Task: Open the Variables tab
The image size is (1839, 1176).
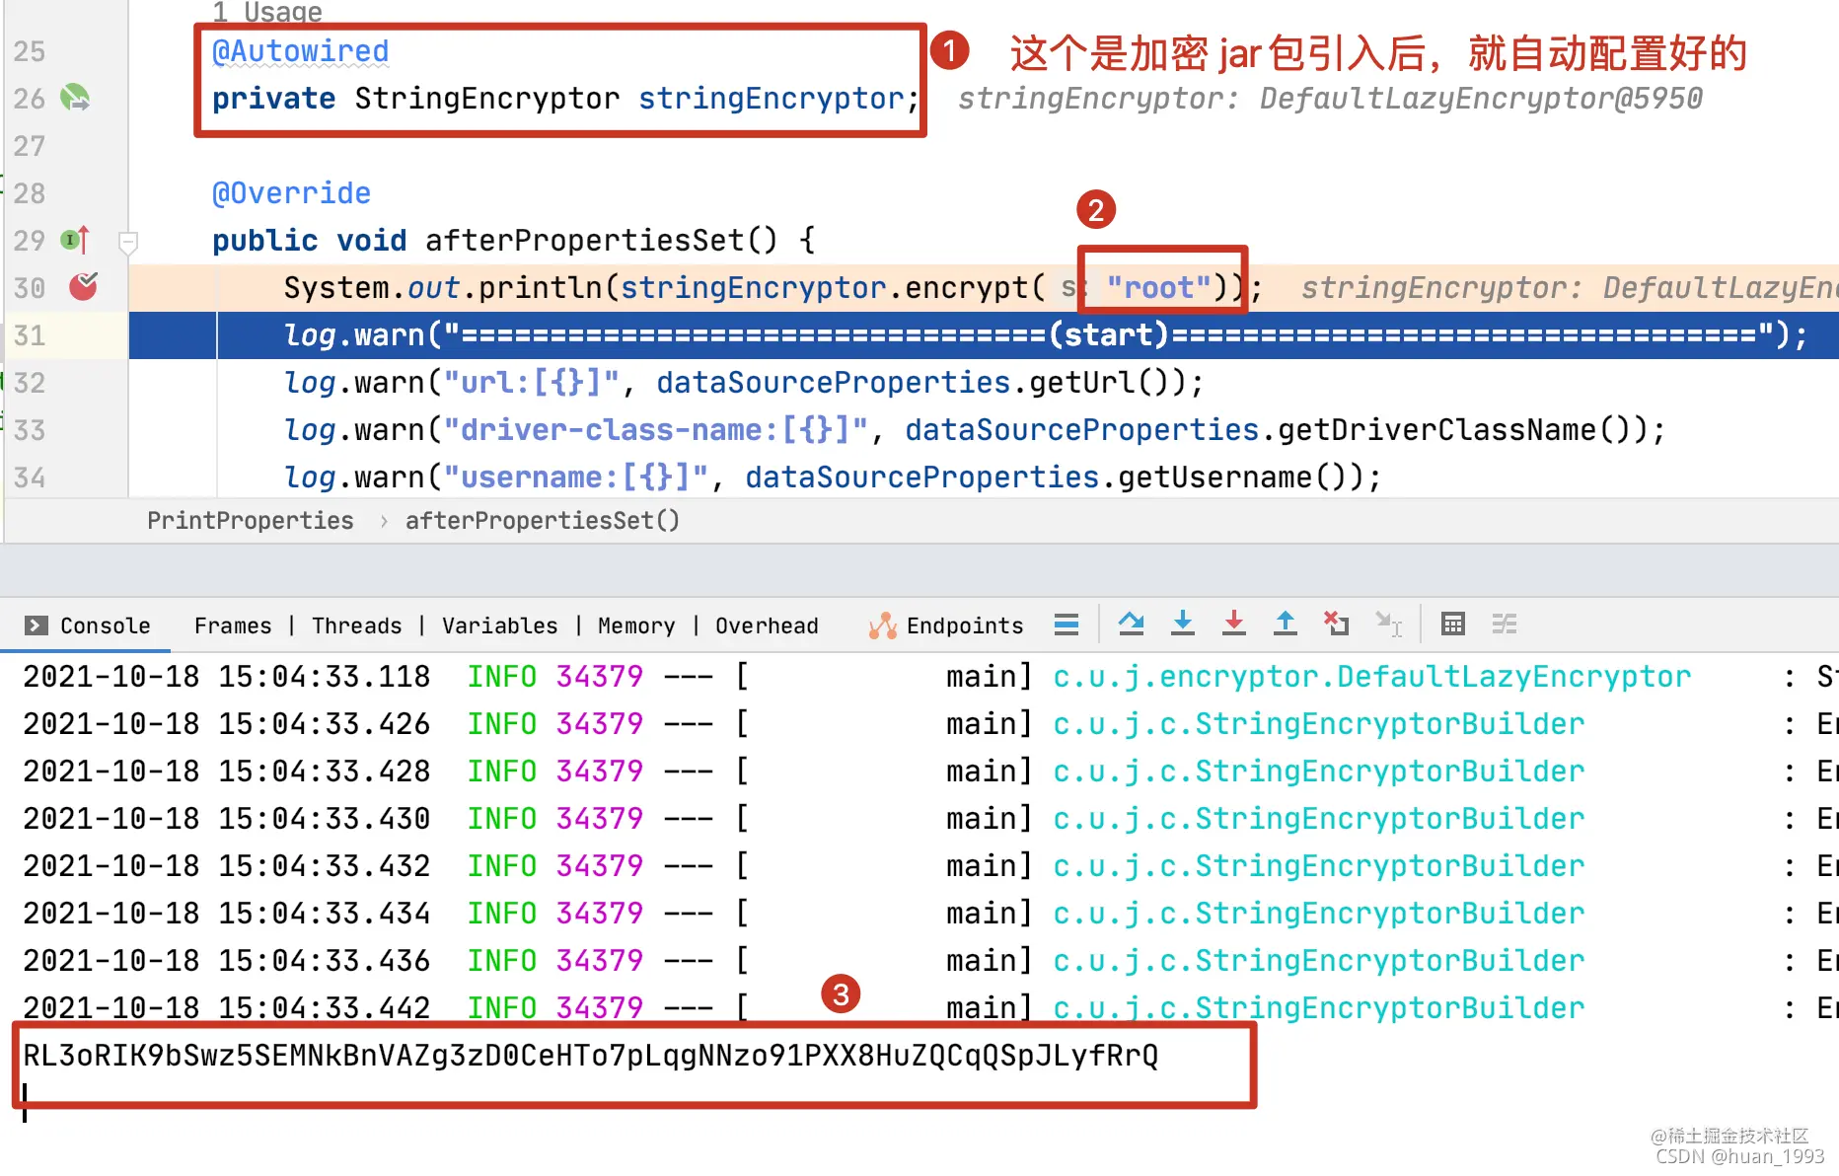Action: click(500, 625)
